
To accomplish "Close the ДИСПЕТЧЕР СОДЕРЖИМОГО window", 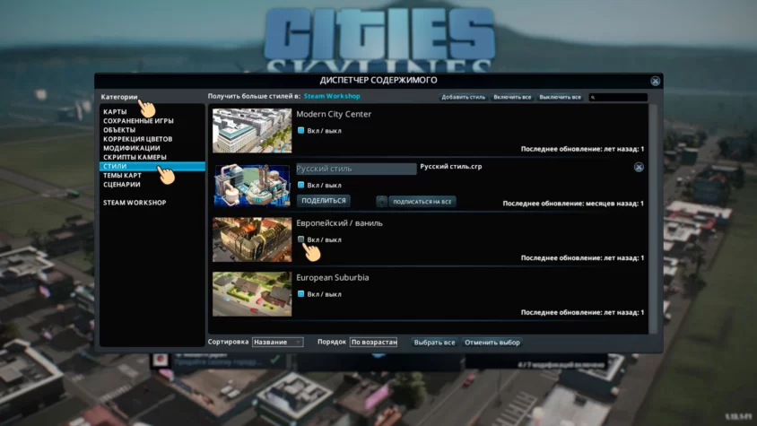I will tap(655, 81).
